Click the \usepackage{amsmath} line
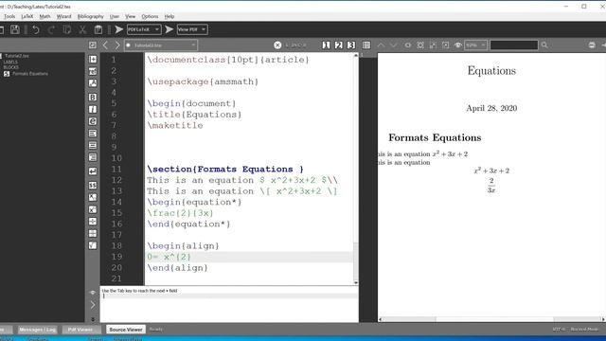This screenshot has height=341, width=606. [x=203, y=81]
